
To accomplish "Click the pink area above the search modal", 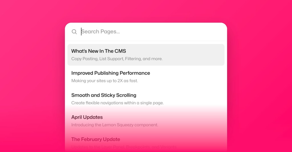I will coord(146,11).
